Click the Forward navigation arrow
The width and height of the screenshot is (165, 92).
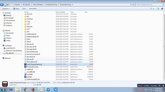pyautogui.click(x=5, y=5)
